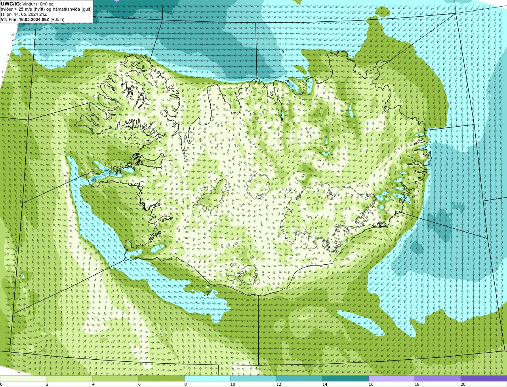Click the '0' label on the color scale

[x=1, y=384]
